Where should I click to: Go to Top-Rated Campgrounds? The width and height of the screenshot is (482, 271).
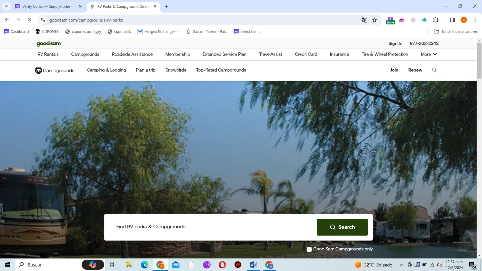tap(221, 70)
